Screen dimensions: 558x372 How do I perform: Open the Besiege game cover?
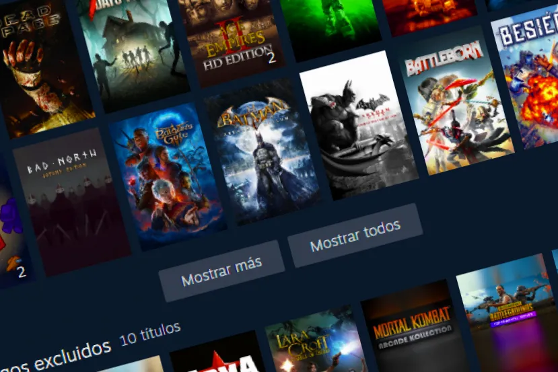(528, 77)
